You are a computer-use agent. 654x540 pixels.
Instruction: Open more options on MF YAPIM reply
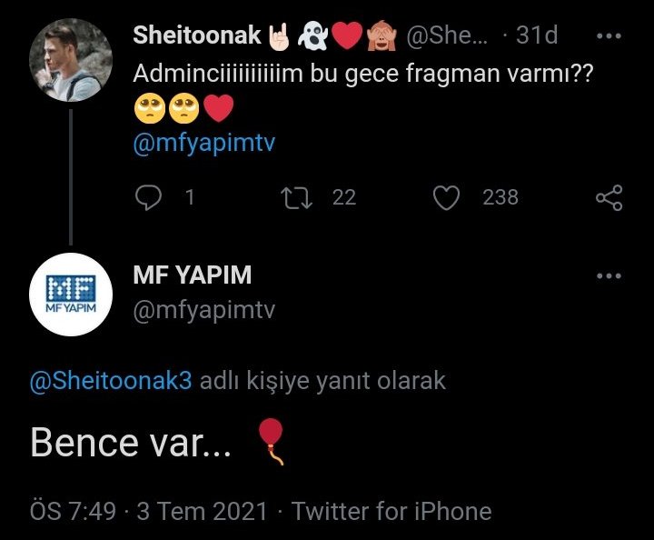609,275
